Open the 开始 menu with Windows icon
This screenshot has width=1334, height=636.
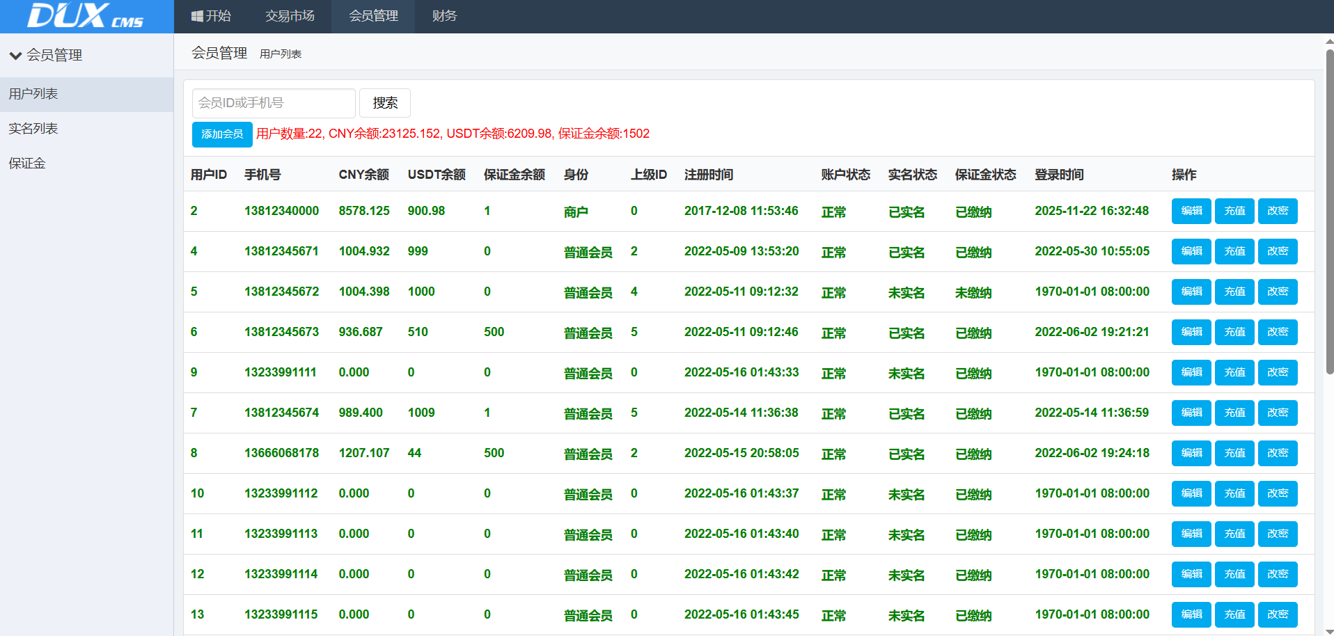pos(211,16)
